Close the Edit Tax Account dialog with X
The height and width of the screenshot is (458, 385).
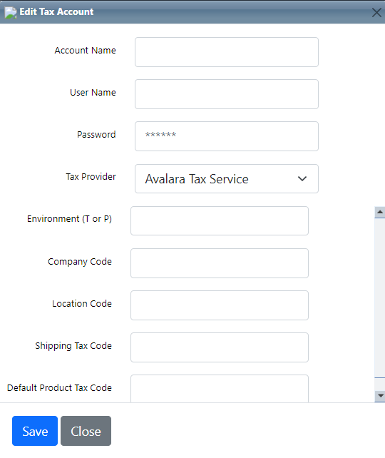click(x=376, y=13)
